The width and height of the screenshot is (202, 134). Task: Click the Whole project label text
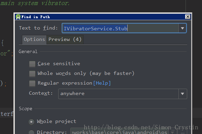[57, 122]
